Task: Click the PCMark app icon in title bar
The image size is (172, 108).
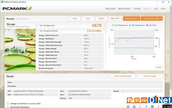Action: [2, 2]
